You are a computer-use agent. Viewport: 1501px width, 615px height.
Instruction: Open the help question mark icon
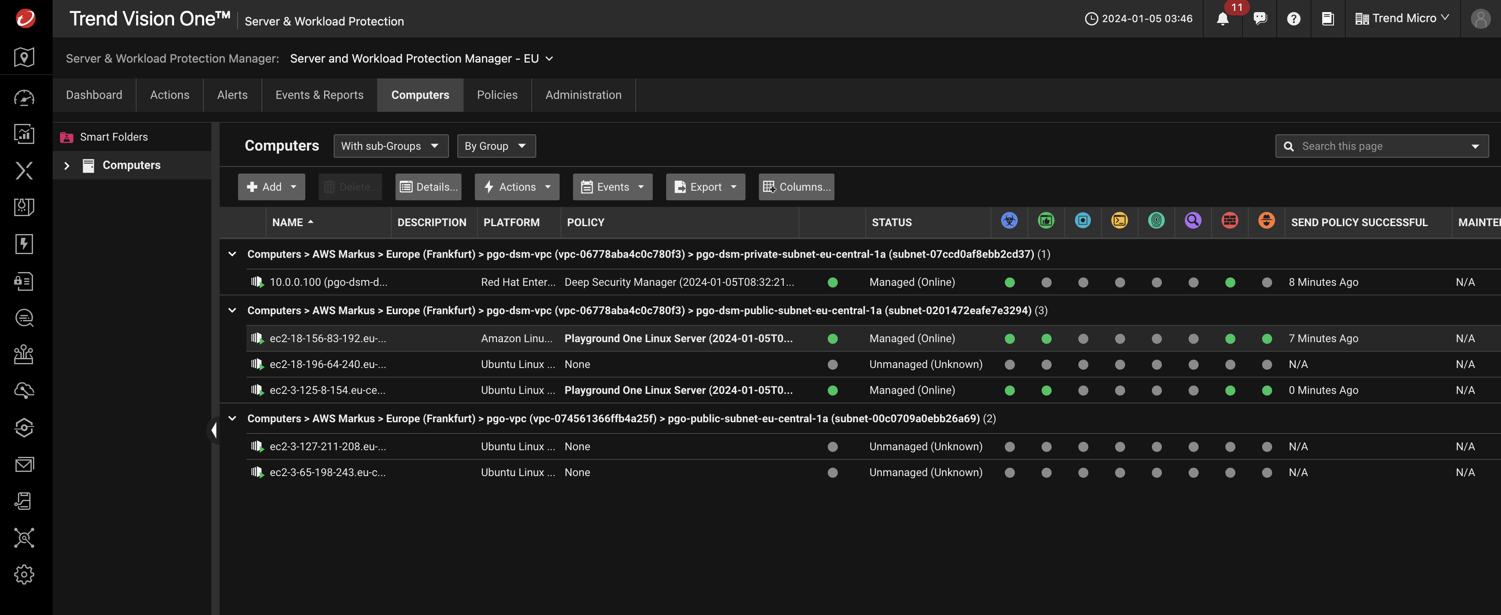tap(1293, 19)
